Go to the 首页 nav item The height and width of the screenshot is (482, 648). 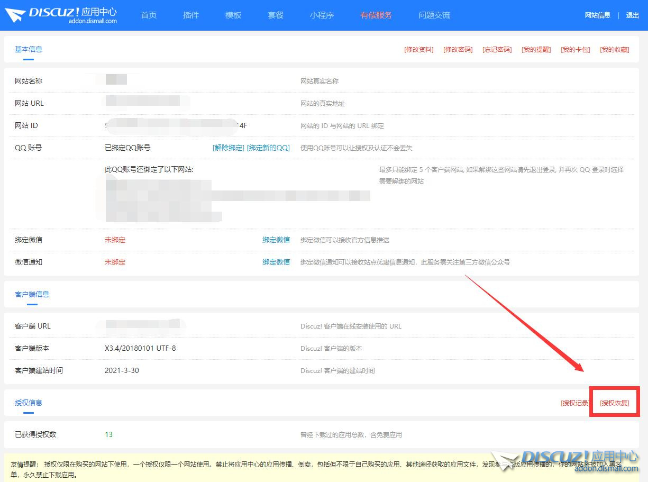click(149, 15)
